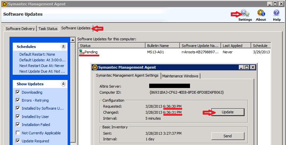Viewport: 286px width, 145px height.
Task: Click the MS13-A01 bulletin cell
Action: (x=156, y=52)
